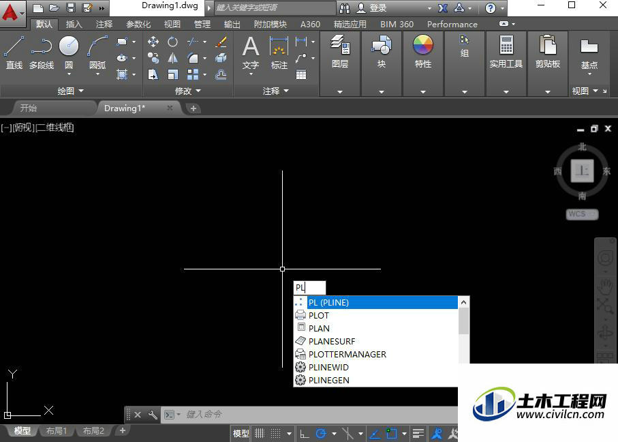Click the WCS button below ViewCube
The width and height of the screenshot is (618, 442).
582,214
